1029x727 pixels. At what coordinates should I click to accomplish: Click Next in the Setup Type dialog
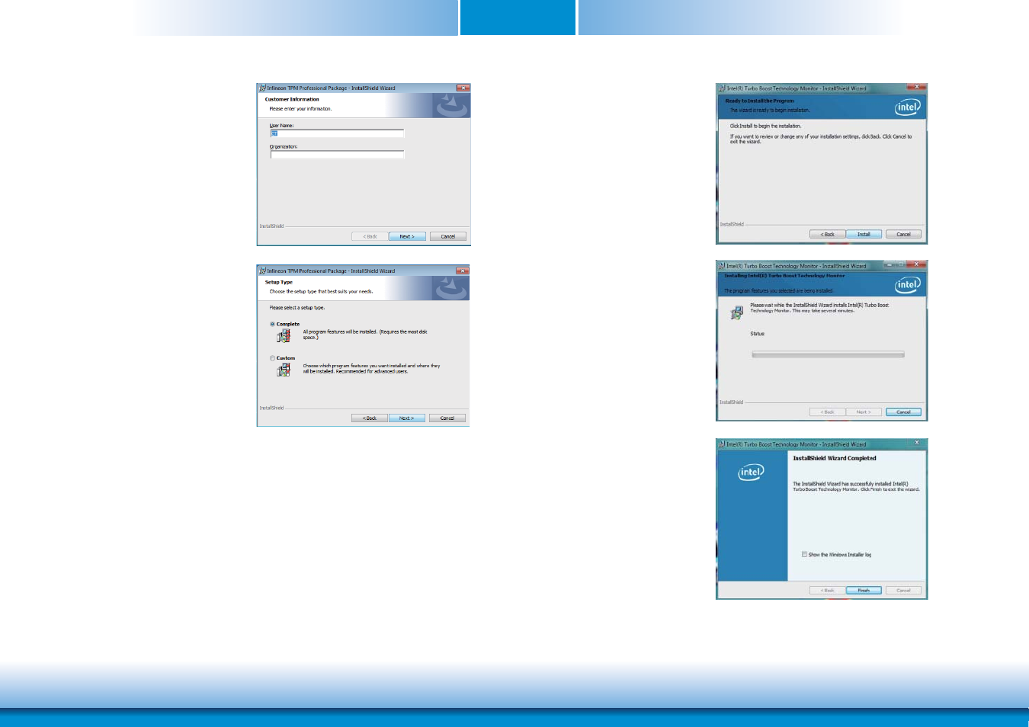(x=406, y=418)
